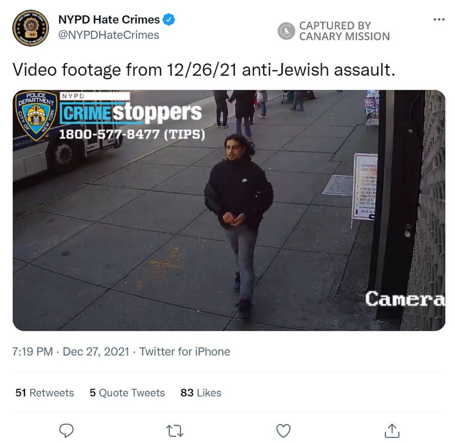
Task: Select the tweet text about video footage
Action: [203, 70]
